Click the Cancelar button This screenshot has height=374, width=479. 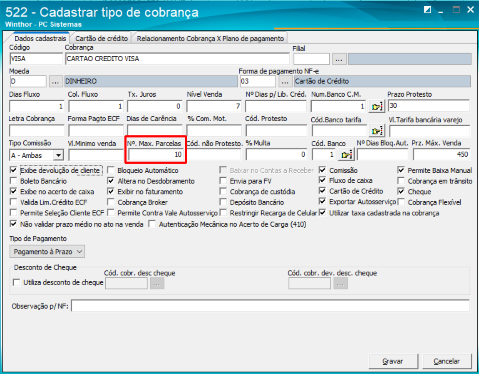coord(447,361)
